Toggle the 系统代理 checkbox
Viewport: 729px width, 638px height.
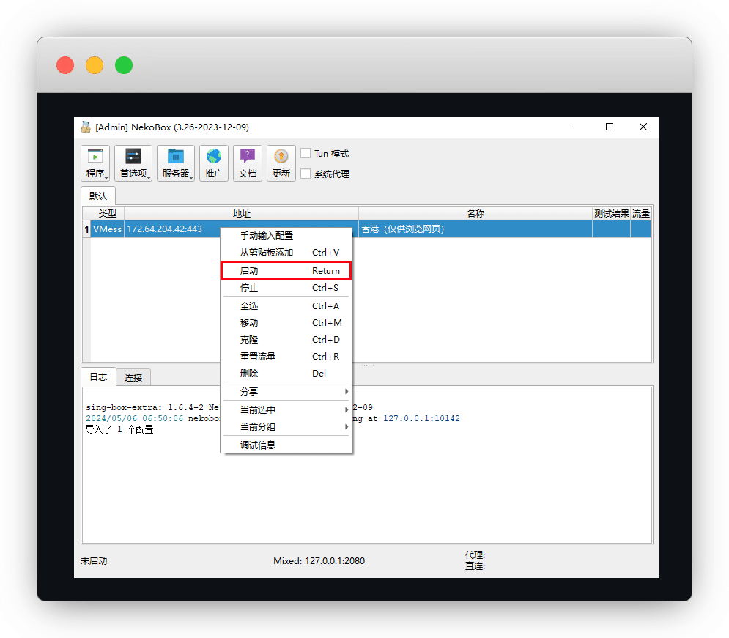click(x=306, y=174)
